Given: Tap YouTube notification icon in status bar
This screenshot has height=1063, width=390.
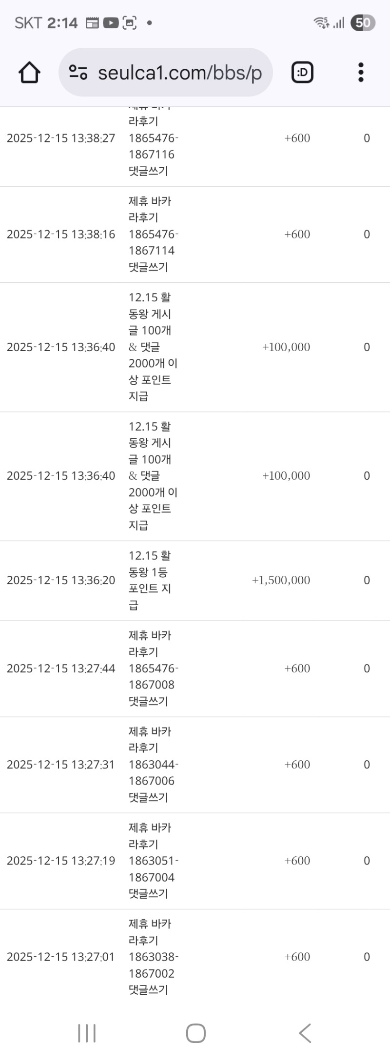Looking at the screenshot, I should click(x=111, y=22).
